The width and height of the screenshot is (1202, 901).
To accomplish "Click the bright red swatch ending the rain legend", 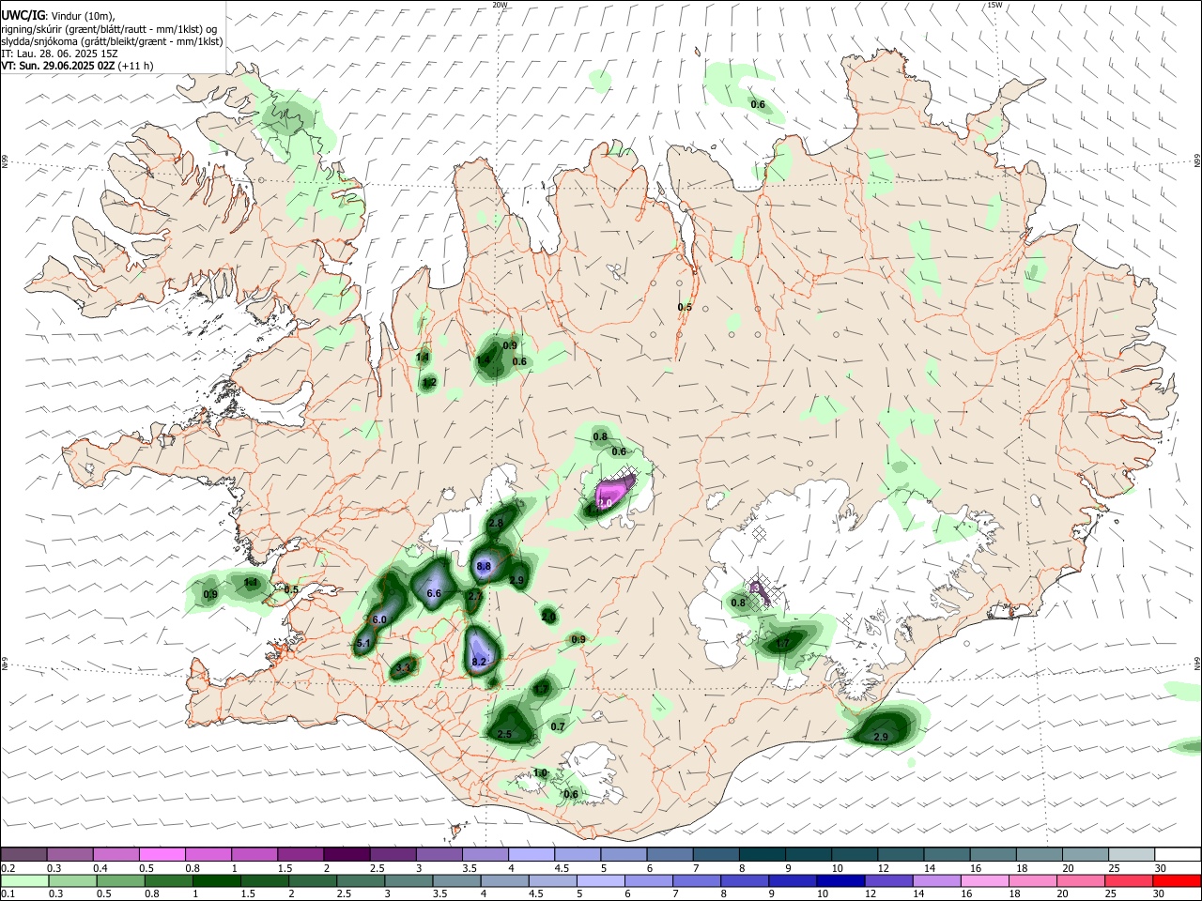I will point(1178,880).
